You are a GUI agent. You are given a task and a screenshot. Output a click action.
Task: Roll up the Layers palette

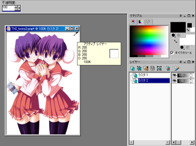click(x=185, y=62)
